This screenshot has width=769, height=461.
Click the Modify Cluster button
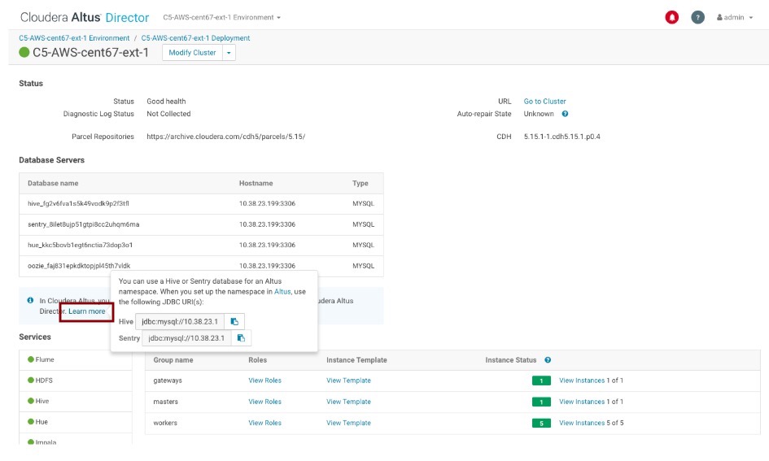(x=192, y=53)
